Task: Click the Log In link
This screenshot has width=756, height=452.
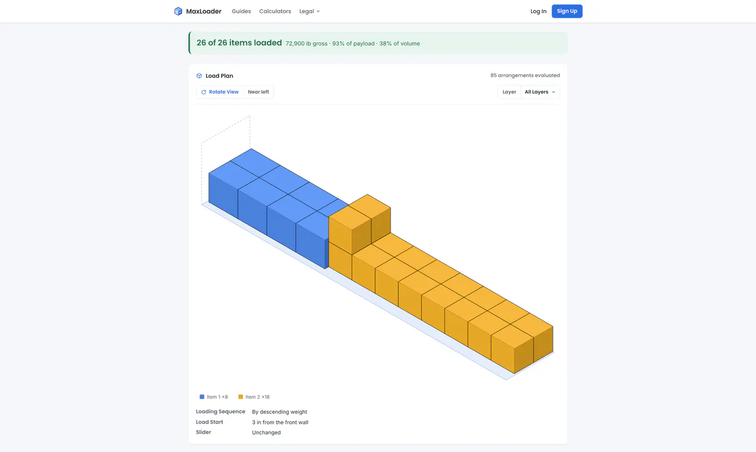Action: (x=538, y=11)
